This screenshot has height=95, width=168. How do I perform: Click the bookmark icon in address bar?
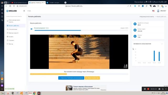click(130, 6)
